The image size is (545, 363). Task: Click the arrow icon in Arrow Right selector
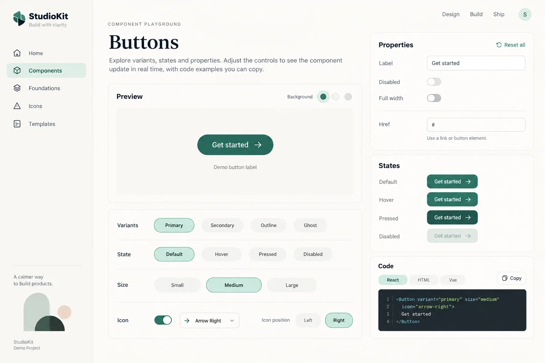187,320
